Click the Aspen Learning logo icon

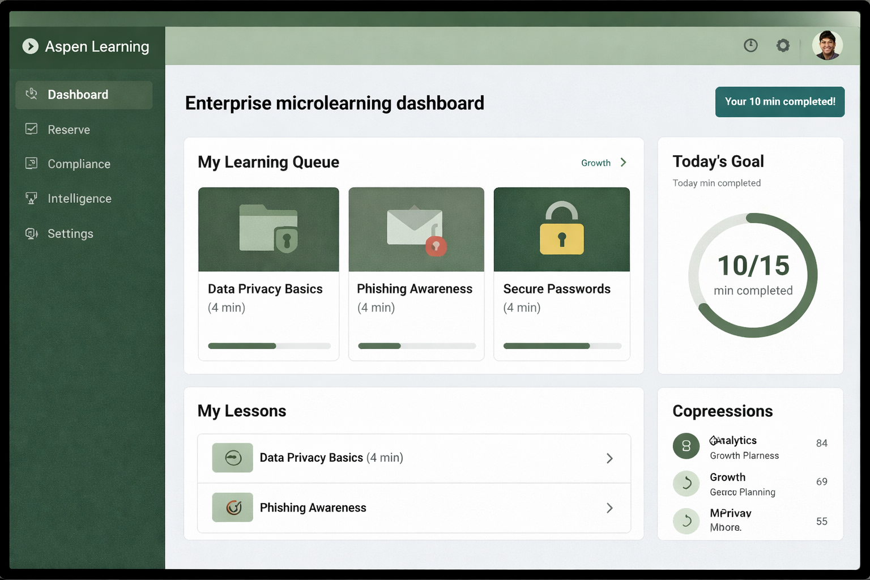pos(30,46)
